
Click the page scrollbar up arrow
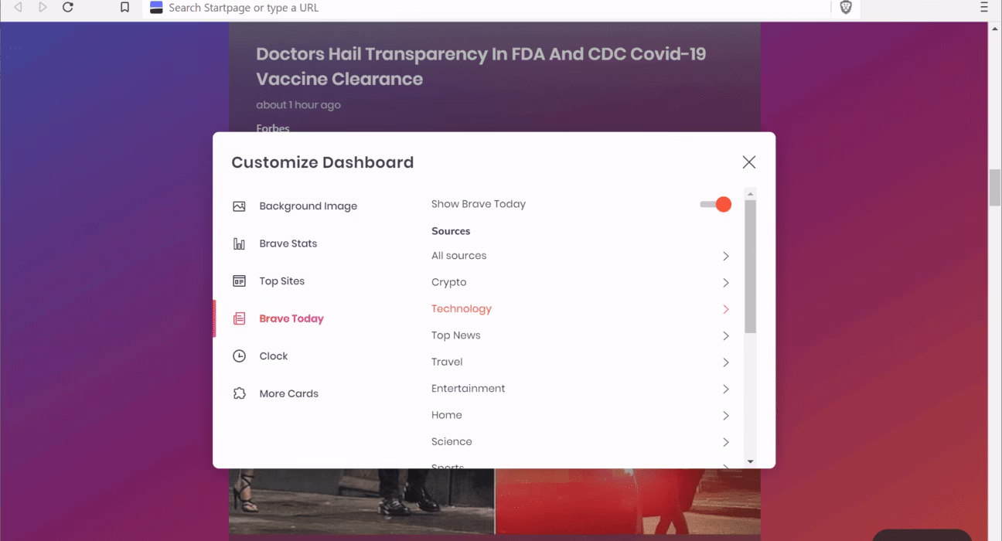point(995,28)
